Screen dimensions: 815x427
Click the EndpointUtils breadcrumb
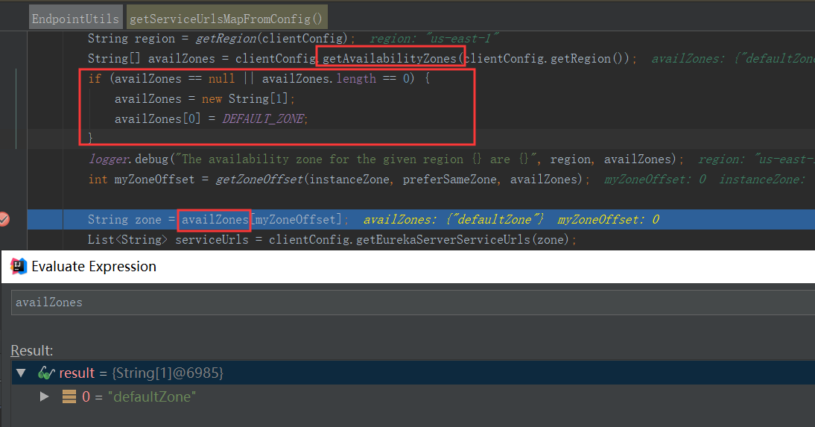point(75,19)
